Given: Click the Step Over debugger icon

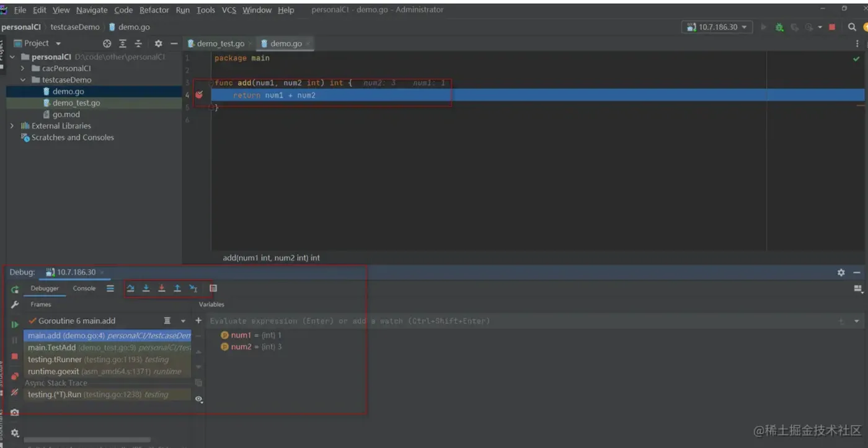Looking at the screenshot, I should coord(130,288).
